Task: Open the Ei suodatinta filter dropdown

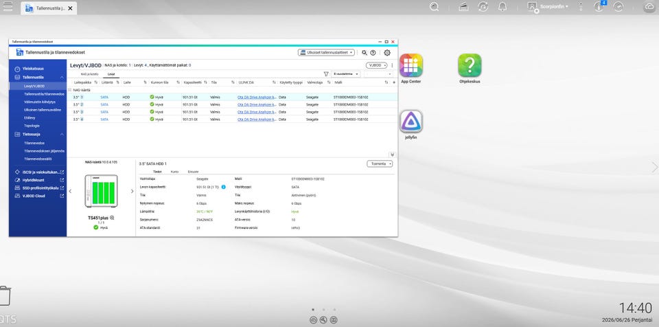Action: tap(345, 74)
